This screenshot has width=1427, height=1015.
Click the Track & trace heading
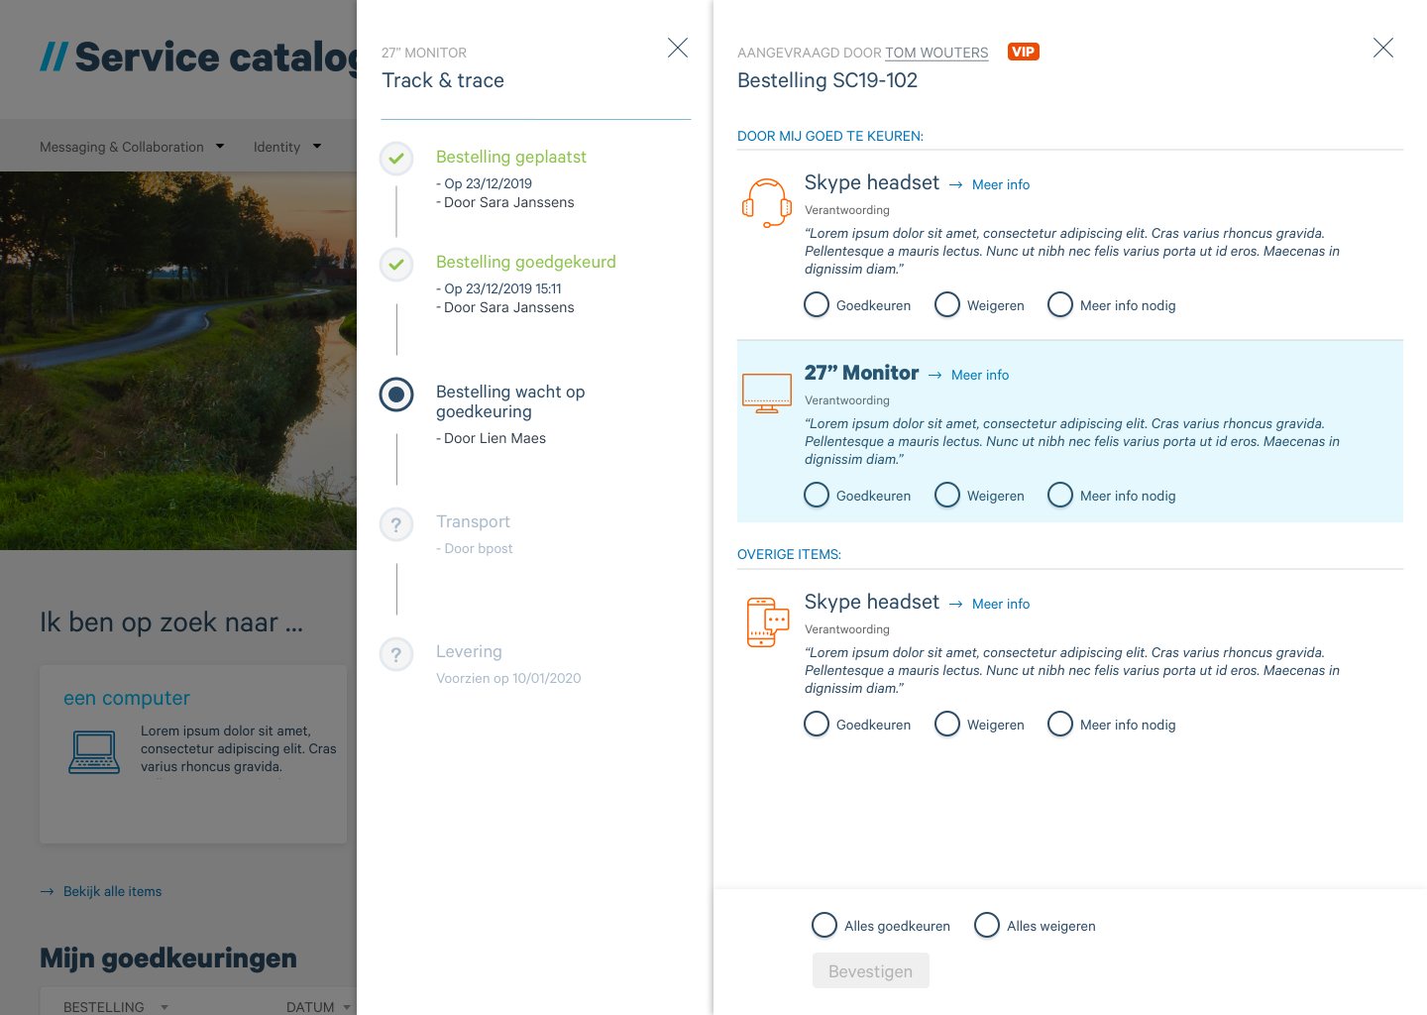(443, 80)
